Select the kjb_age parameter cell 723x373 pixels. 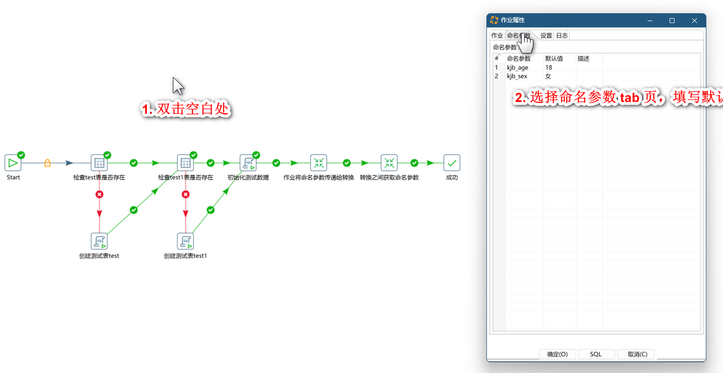[x=518, y=68]
